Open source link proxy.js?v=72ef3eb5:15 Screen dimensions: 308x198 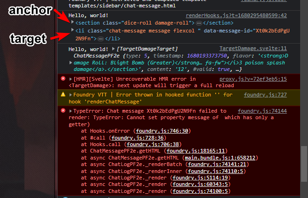tap(253, 79)
